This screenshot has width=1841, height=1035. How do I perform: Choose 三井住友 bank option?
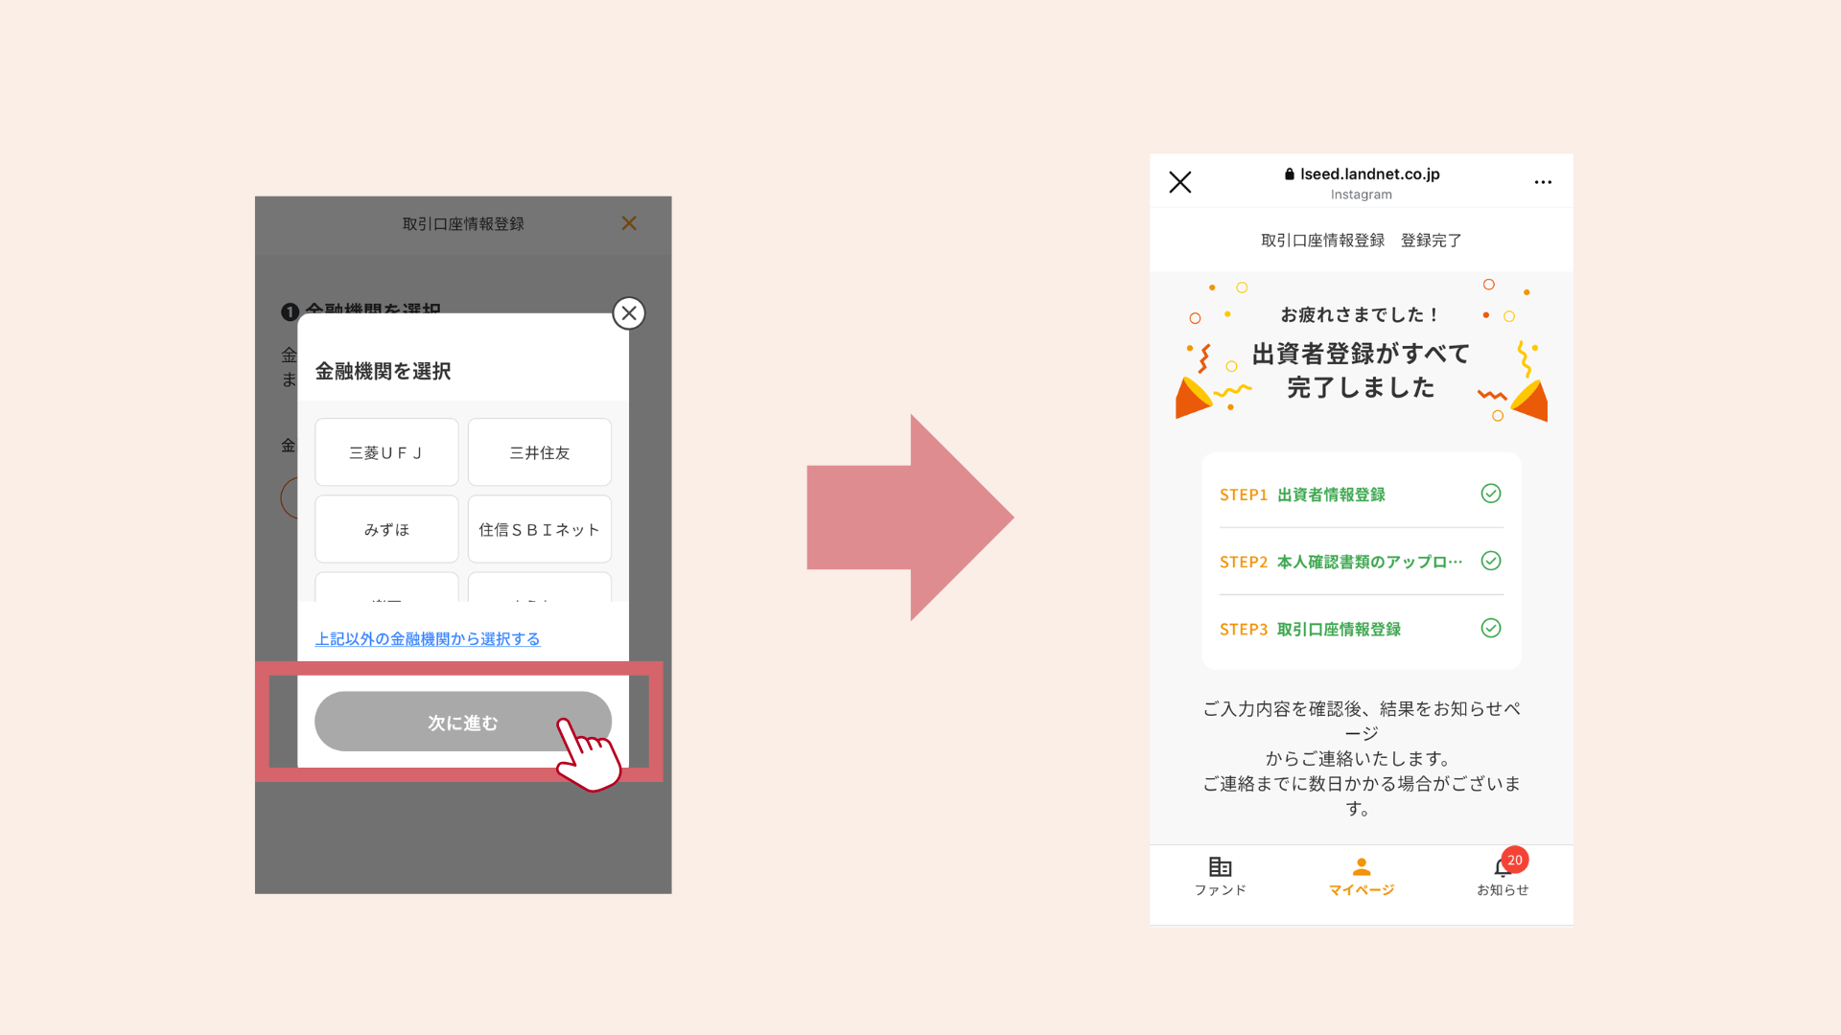pos(540,452)
